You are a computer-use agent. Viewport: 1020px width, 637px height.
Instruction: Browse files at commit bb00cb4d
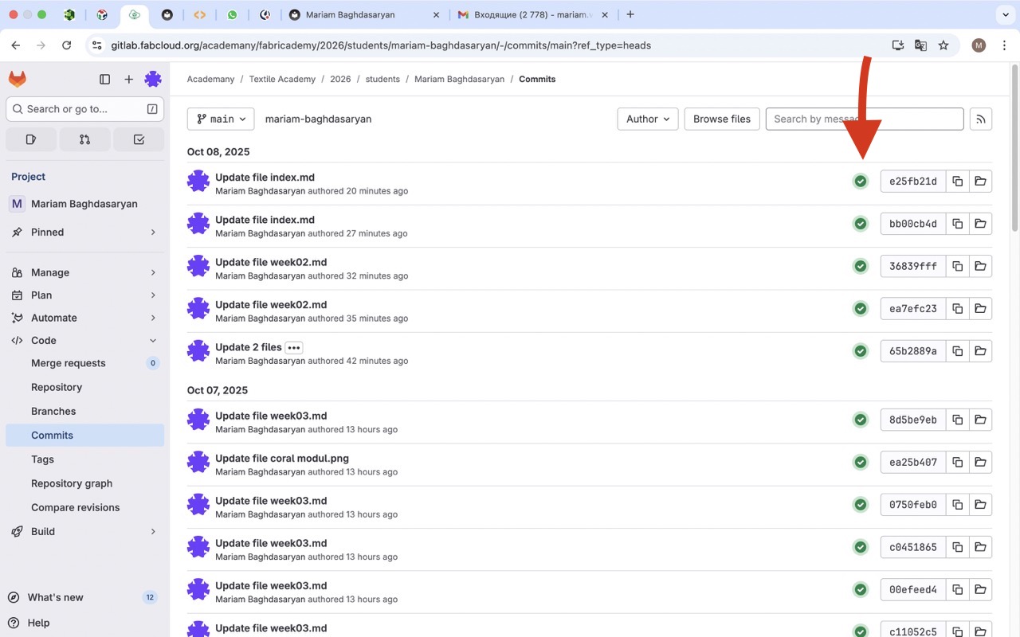point(980,224)
